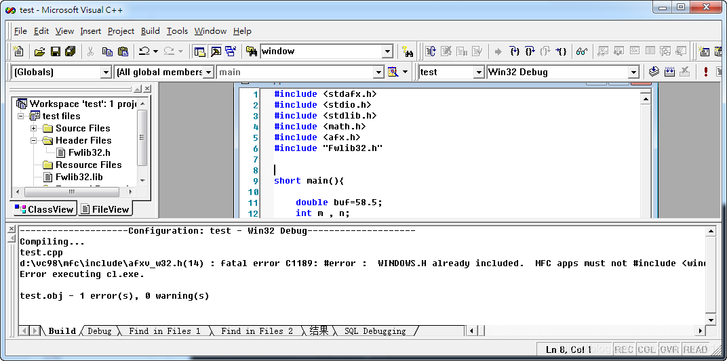This screenshot has width=727, height=361.
Task: Open the main function dropdown
Action: [379, 72]
